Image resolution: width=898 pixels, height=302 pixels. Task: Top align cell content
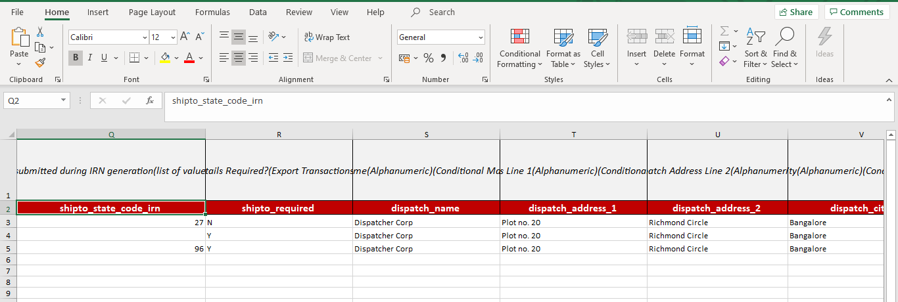[x=224, y=37]
